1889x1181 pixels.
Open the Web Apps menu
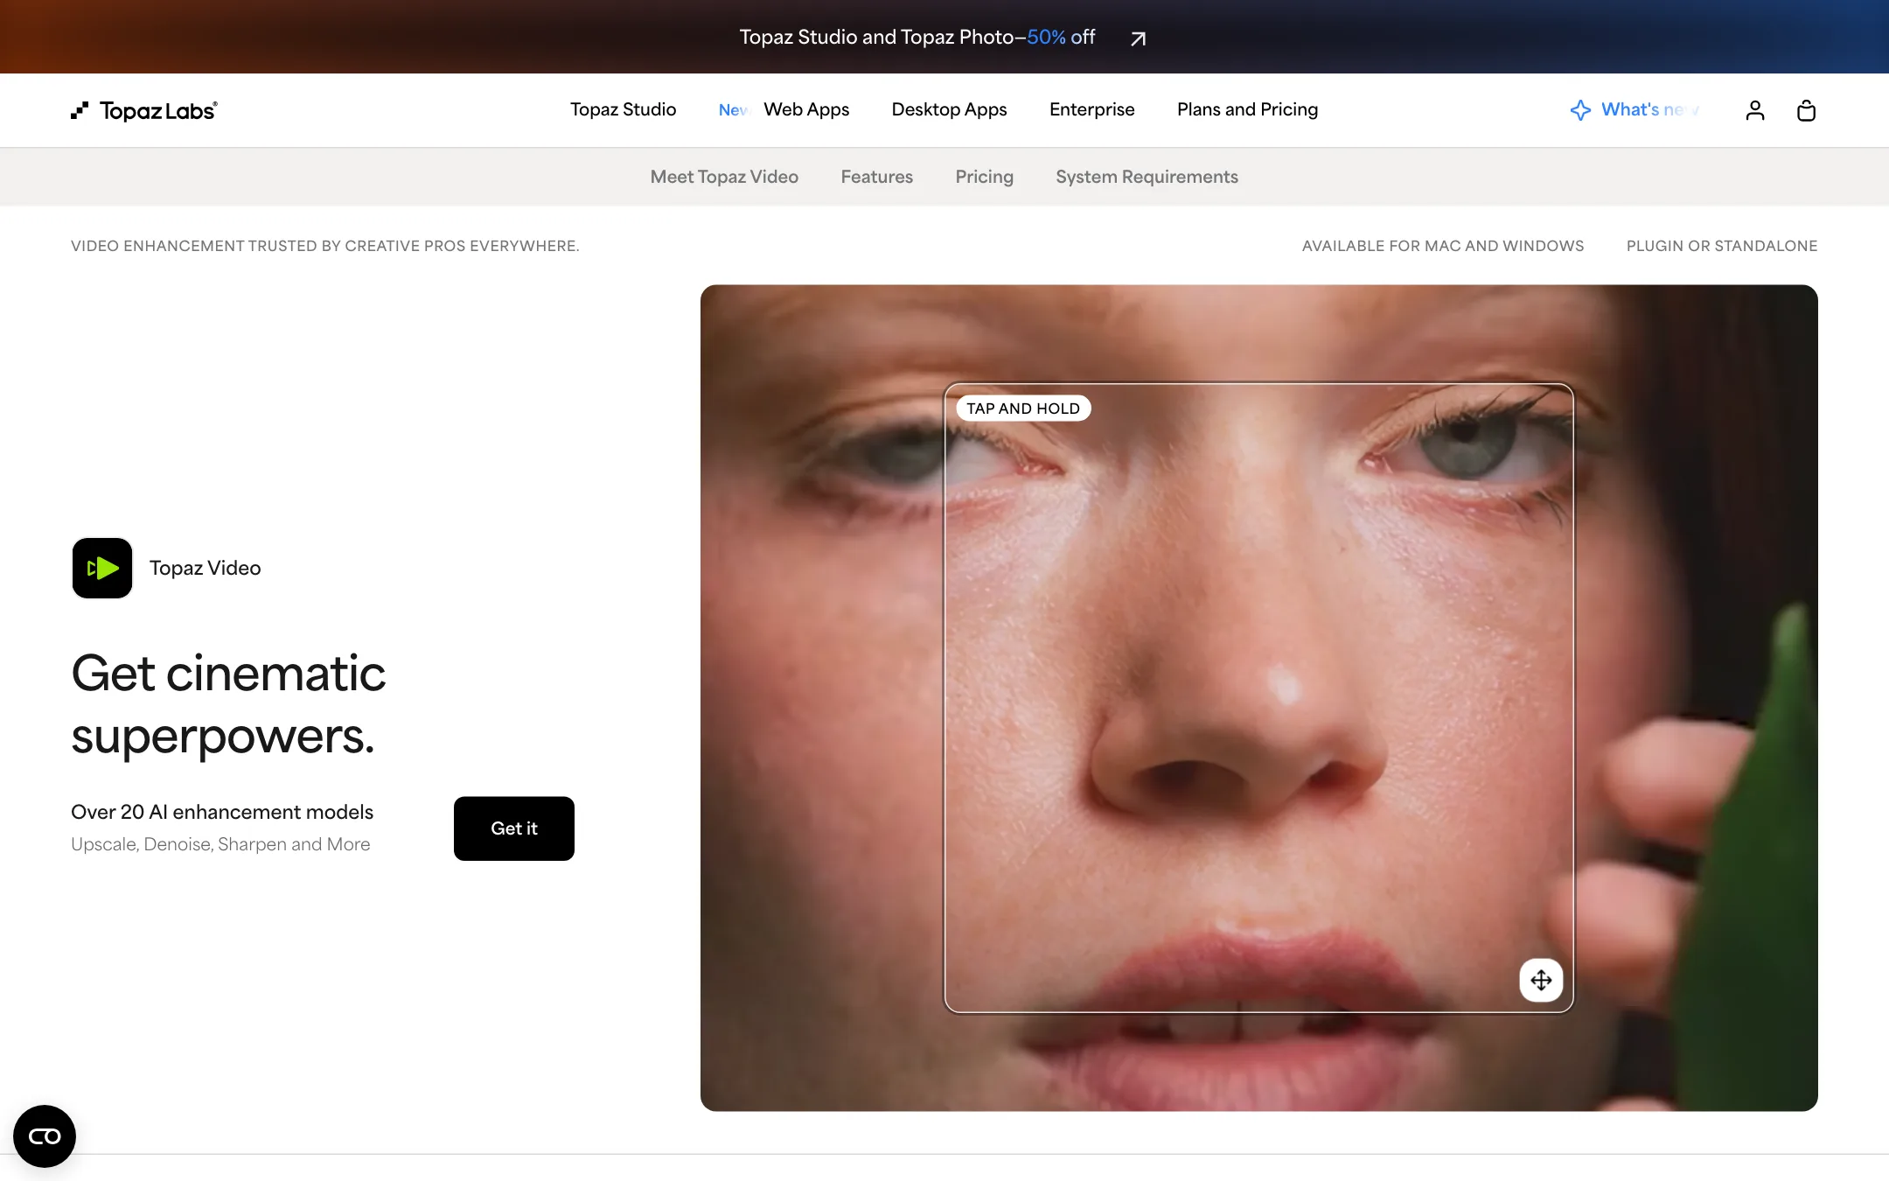pyautogui.click(x=806, y=109)
